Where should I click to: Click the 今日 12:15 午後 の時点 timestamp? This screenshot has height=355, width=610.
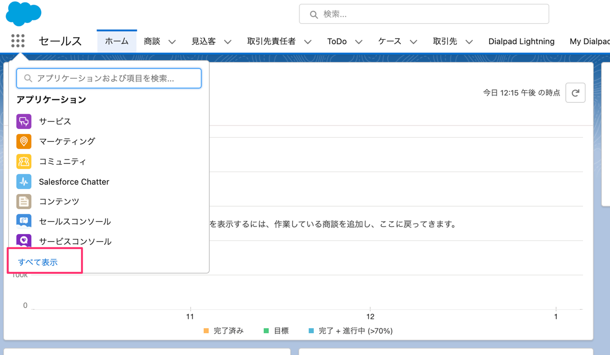click(x=522, y=93)
